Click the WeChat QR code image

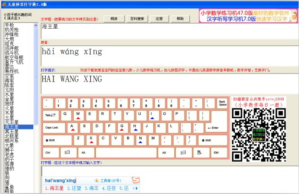click(259, 135)
